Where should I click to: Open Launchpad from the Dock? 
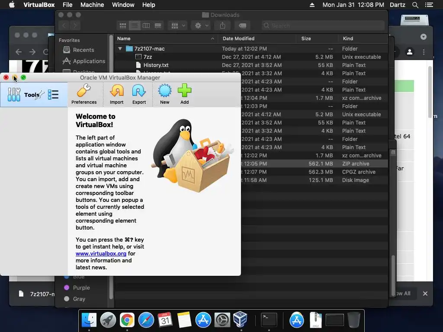108,320
